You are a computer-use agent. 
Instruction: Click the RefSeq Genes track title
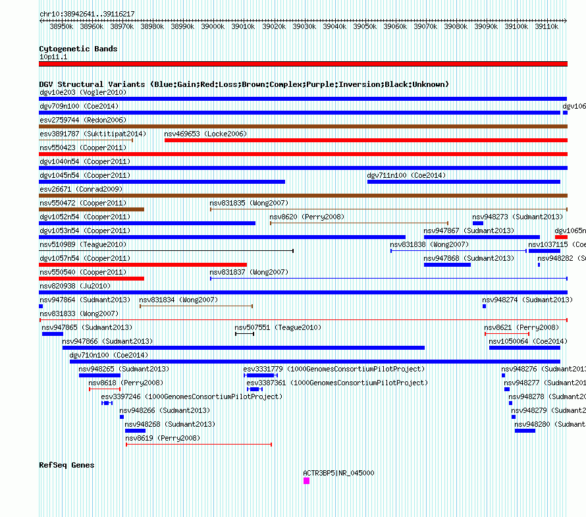point(67,465)
